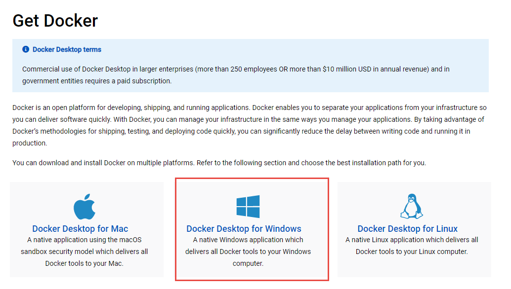Click the text 'A native Linux application which delivers all'
This screenshot has height=289, width=511.
[412, 240]
